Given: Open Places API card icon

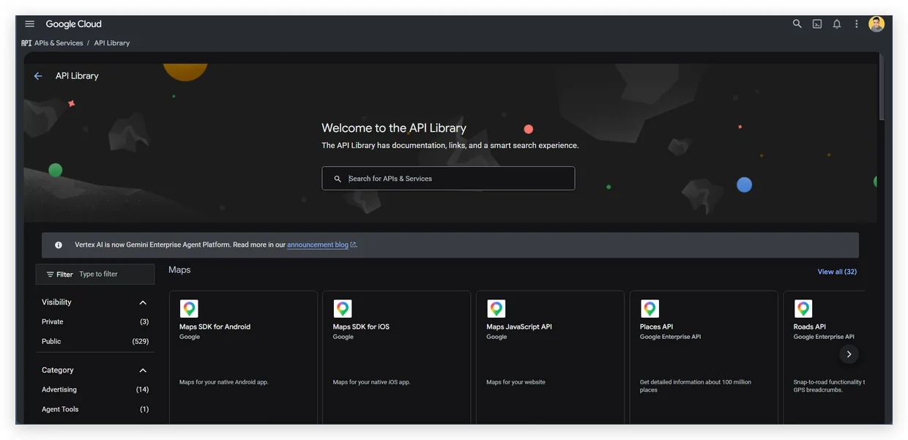Looking at the screenshot, I should [x=650, y=309].
